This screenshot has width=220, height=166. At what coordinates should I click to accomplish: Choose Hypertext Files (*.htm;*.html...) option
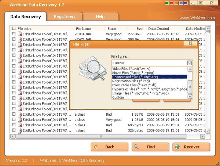(150, 89)
